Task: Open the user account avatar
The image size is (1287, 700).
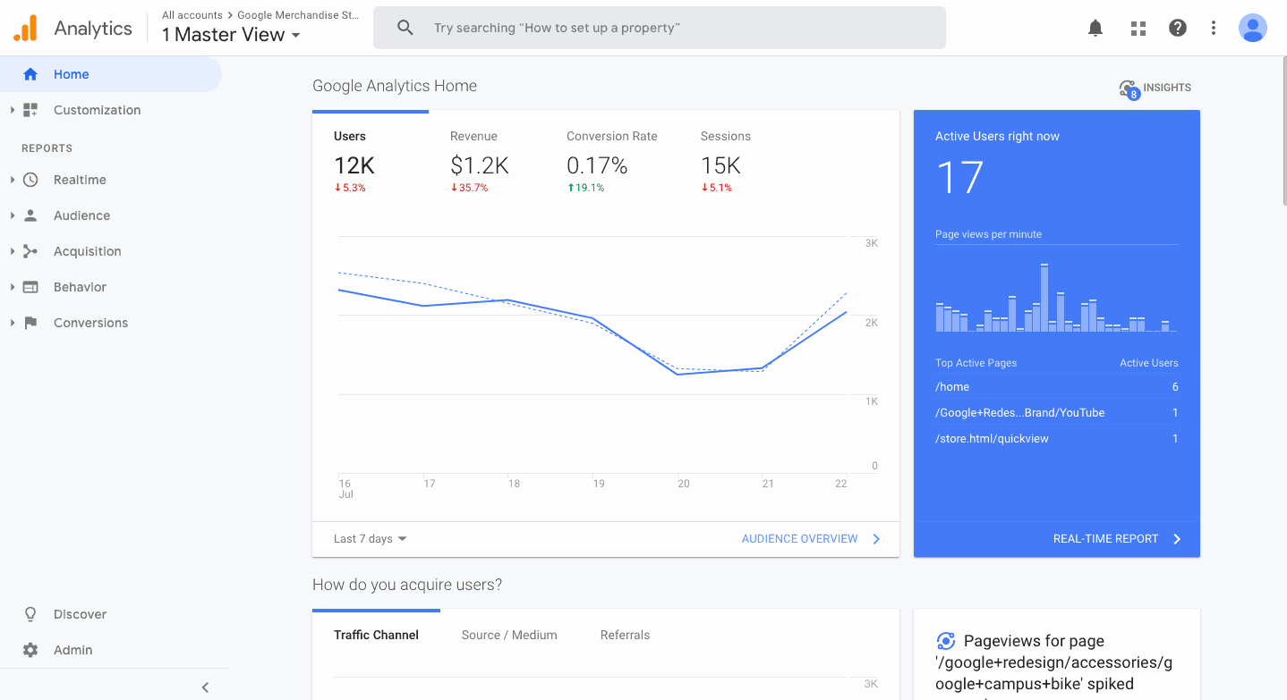Action: pos(1253,29)
